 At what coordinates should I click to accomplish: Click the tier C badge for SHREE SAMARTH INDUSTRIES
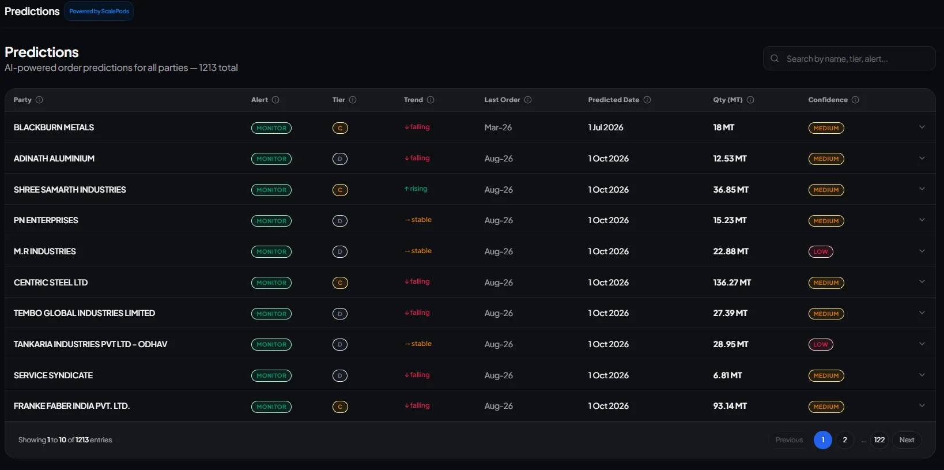coord(340,190)
